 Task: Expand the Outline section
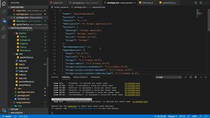coord(28,109)
